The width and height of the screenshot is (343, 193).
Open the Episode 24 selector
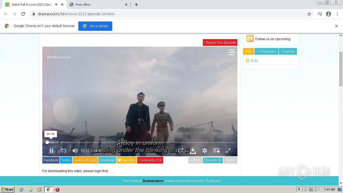pyautogui.click(x=213, y=160)
